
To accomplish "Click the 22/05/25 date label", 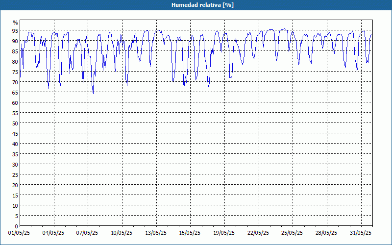I will pyautogui.click(x=258, y=233).
